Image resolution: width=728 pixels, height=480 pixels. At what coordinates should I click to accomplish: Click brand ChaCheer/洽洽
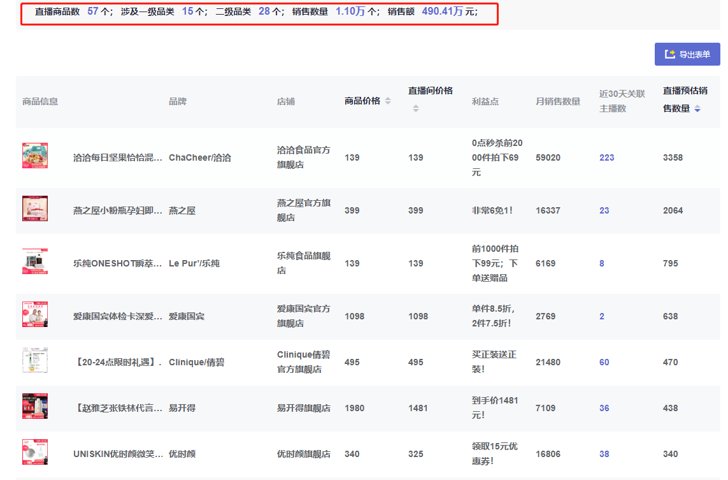tap(199, 157)
